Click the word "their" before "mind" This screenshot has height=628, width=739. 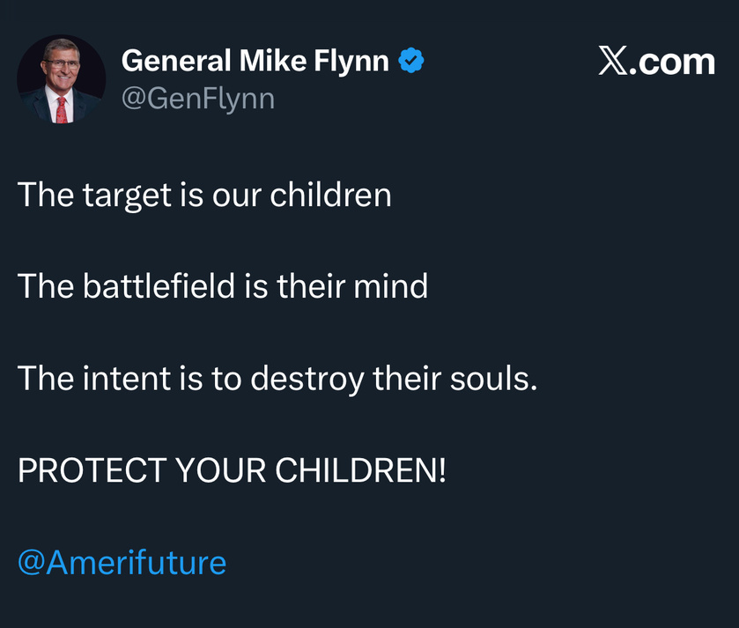point(308,286)
